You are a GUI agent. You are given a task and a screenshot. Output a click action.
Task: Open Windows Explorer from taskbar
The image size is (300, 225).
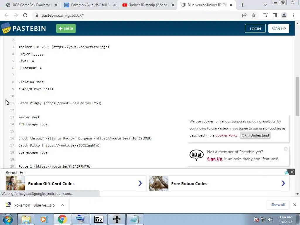pos(26,219)
